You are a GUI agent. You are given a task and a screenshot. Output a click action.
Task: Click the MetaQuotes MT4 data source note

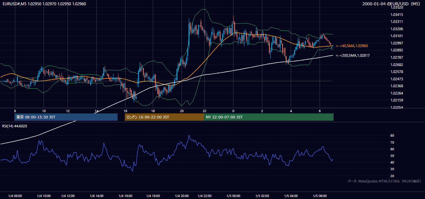click(385, 181)
